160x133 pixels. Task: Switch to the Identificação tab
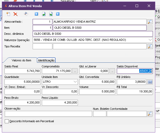coord(46,60)
